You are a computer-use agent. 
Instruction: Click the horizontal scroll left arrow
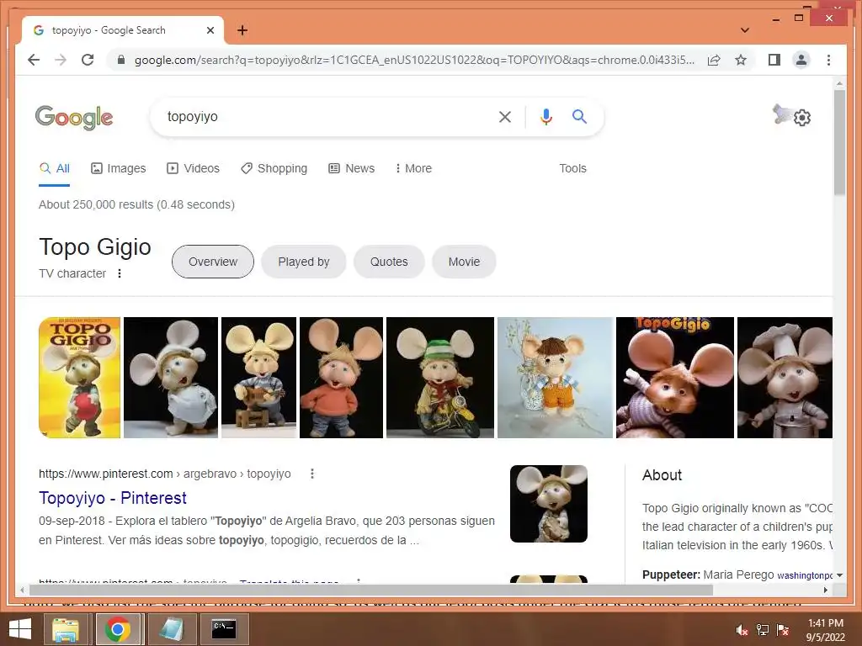click(x=22, y=590)
